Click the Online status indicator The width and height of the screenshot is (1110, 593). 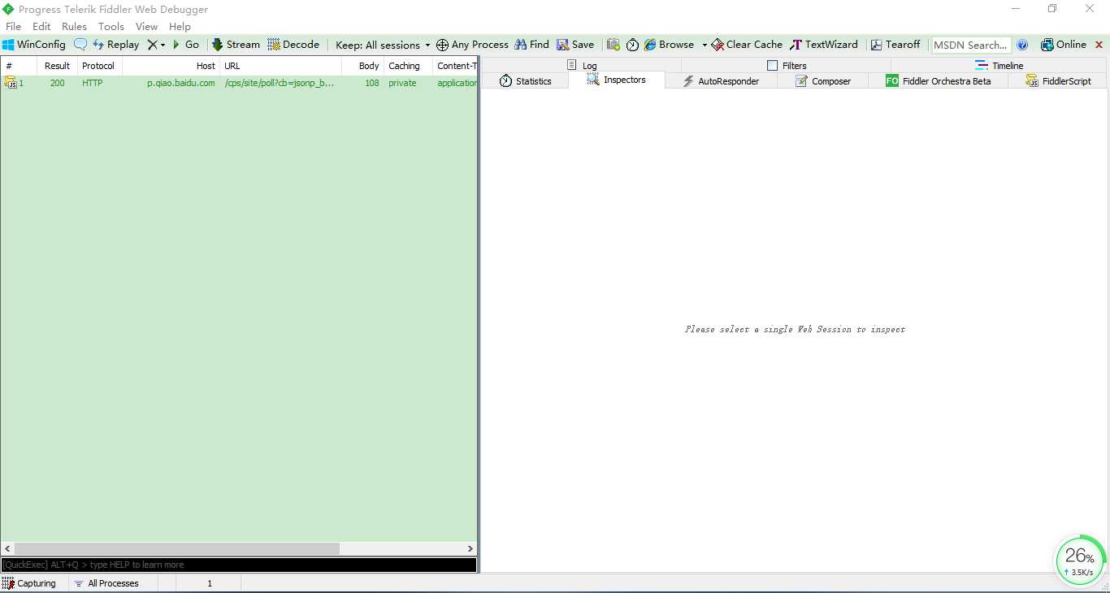[1064, 45]
